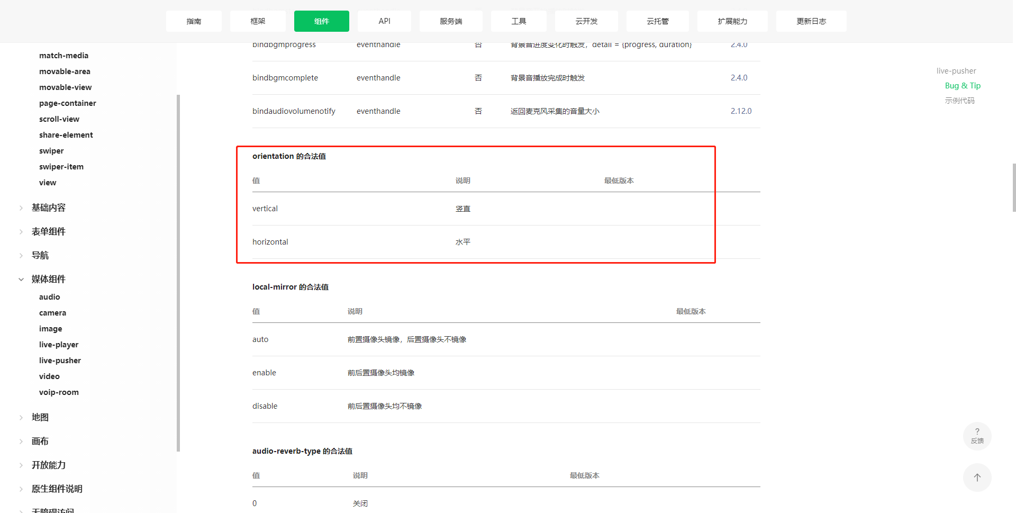Screen dimensions: 1016x513
Task: Click the audio-reverb-type 的合法值 heading
Action: tap(302, 451)
